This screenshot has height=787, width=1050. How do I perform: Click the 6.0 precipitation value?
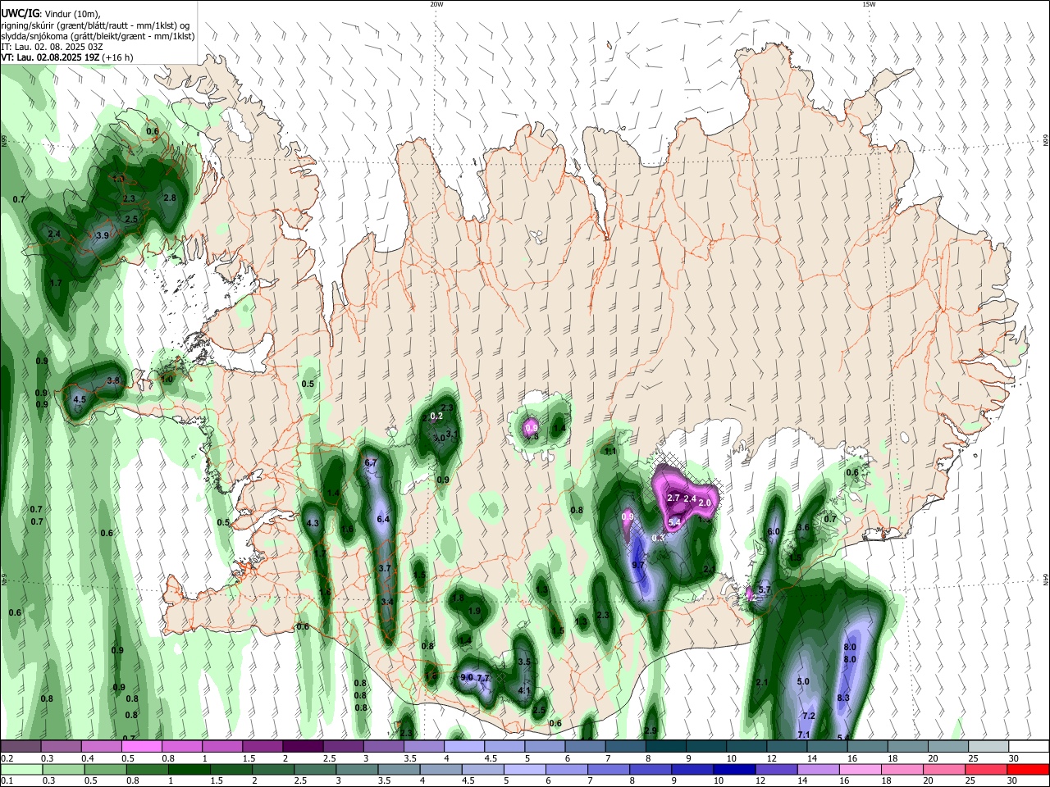coord(773,532)
